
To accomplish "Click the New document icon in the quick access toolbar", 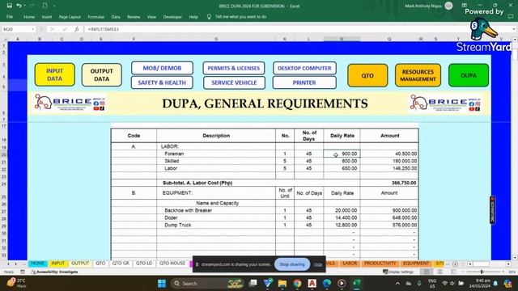I will coord(45,6).
